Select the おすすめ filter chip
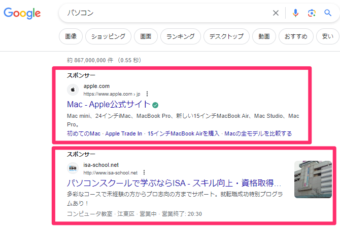The image size is (340, 227). [x=296, y=36]
